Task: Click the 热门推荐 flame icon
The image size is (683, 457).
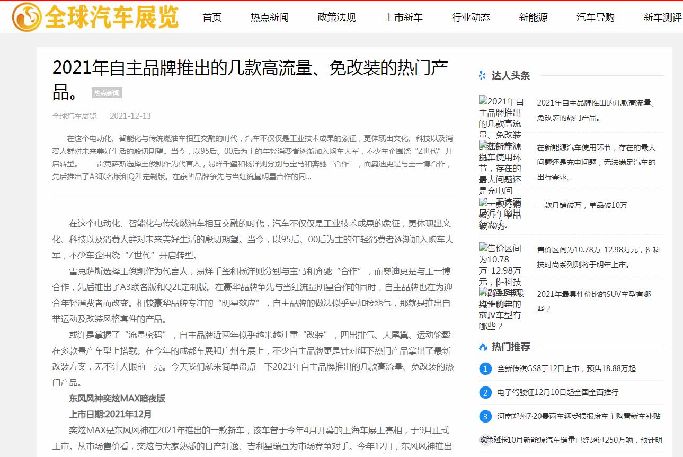Action: [483, 347]
